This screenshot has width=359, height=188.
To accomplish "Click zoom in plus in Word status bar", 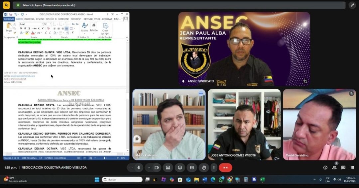I will [x=118, y=158].
